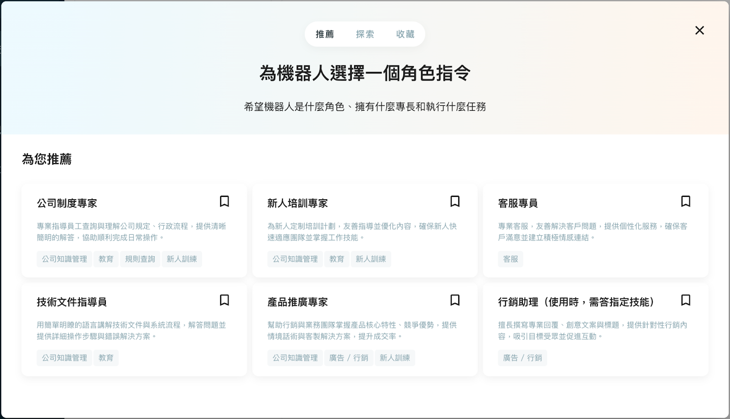Image resolution: width=730 pixels, height=419 pixels.
Task: Bookmark the 公司制度專家 role card
Action: pyautogui.click(x=224, y=202)
